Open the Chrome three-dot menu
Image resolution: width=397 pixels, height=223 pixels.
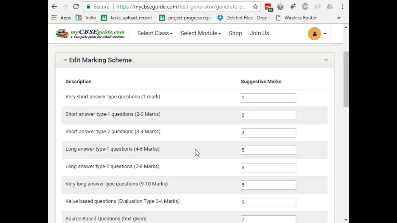[342, 7]
